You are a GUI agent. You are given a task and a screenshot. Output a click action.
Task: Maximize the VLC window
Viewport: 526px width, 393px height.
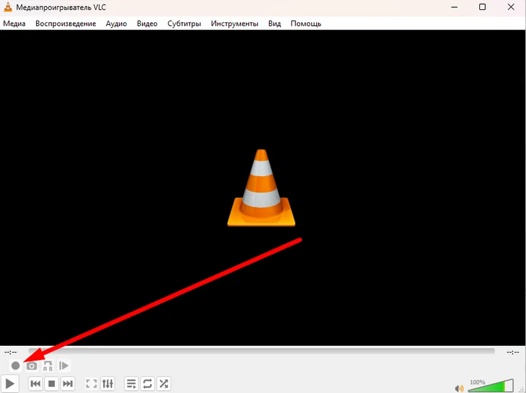[482, 7]
